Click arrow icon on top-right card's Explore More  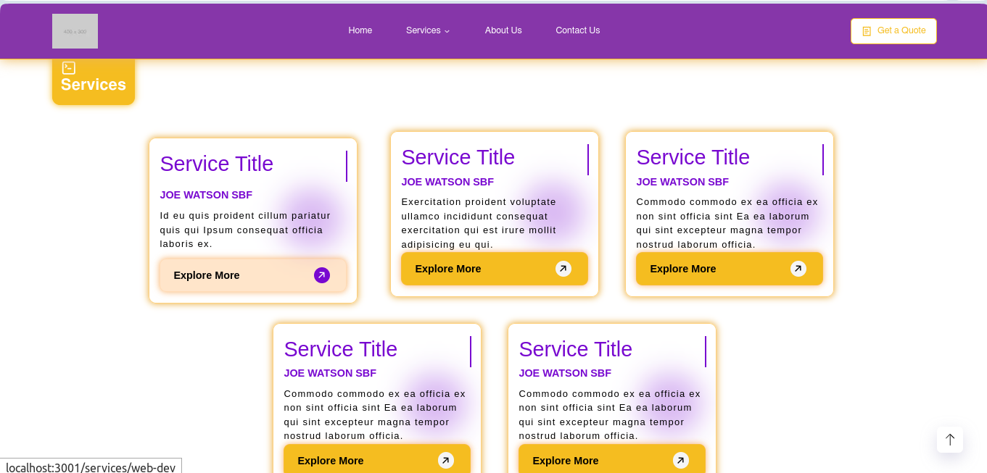click(798, 269)
